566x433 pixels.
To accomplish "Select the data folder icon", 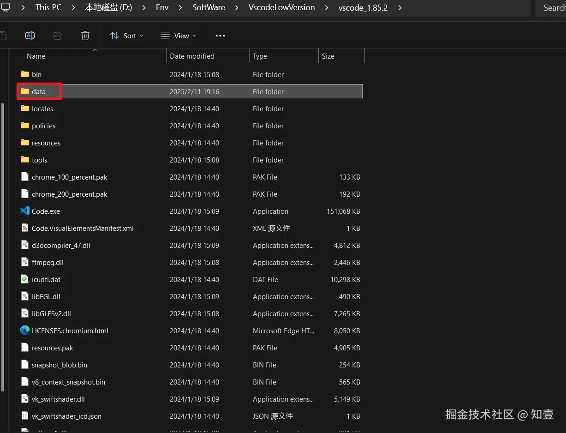I will (x=25, y=91).
